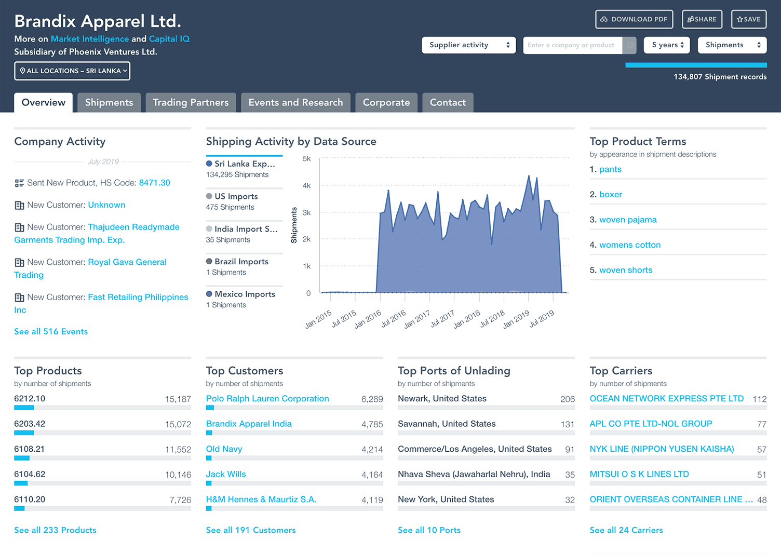
Task: Open the Events and Research tab
Action: (x=295, y=102)
